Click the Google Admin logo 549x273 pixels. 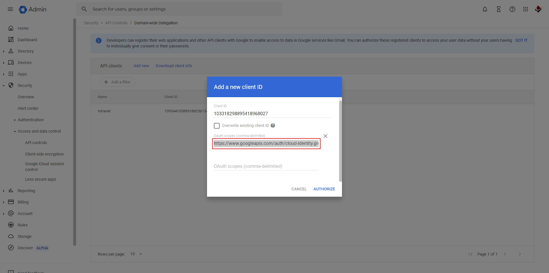pos(33,9)
